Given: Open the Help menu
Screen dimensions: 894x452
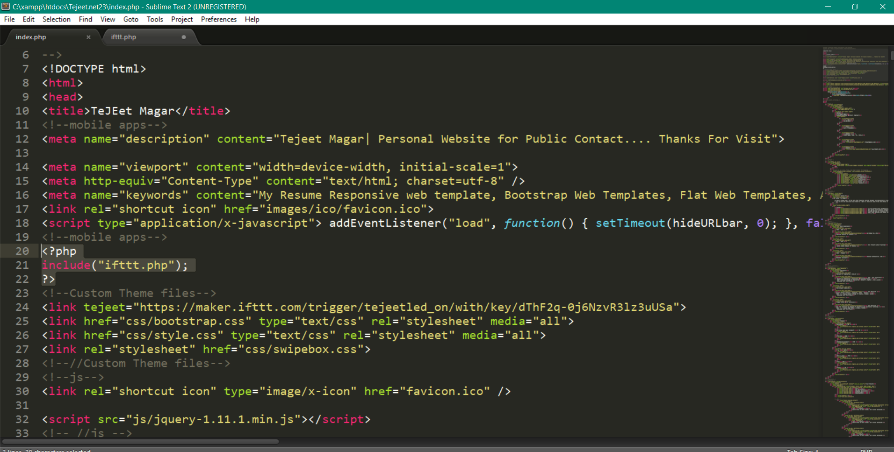Looking at the screenshot, I should (x=252, y=19).
